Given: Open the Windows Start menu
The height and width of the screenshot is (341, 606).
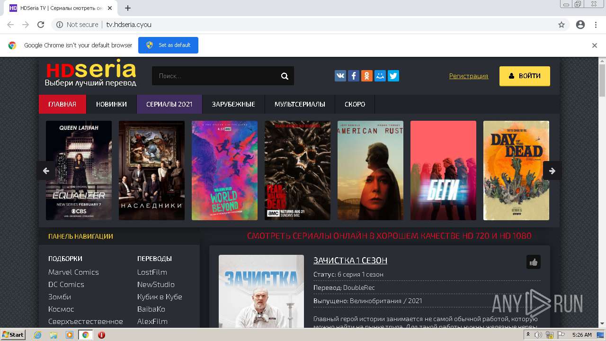Looking at the screenshot, I should [13, 335].
